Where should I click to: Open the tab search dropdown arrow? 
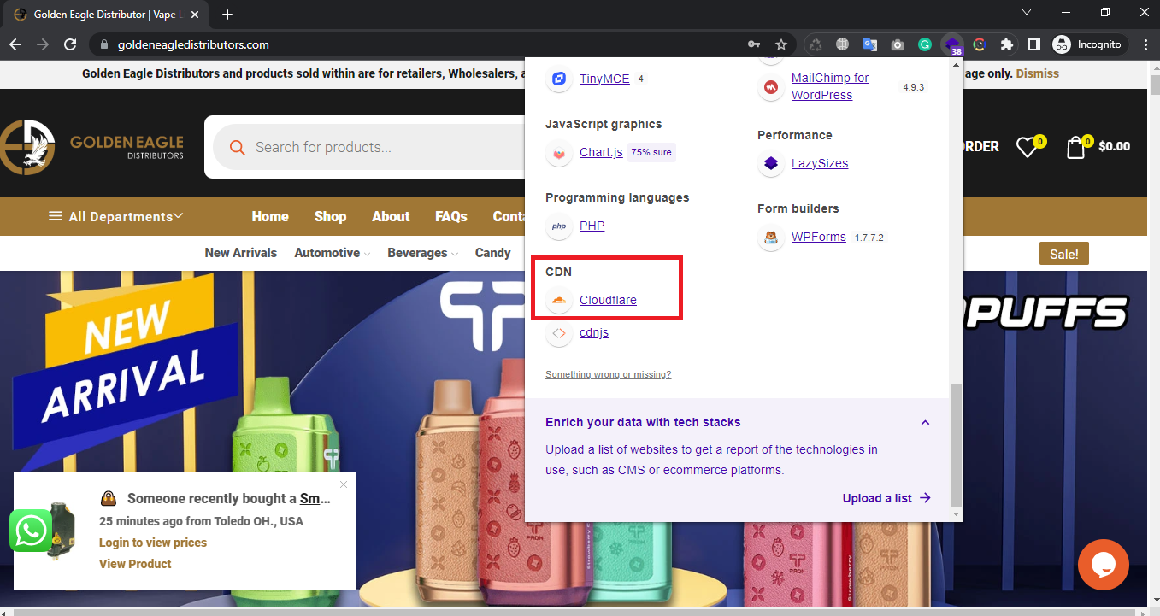coord(1027,12)
